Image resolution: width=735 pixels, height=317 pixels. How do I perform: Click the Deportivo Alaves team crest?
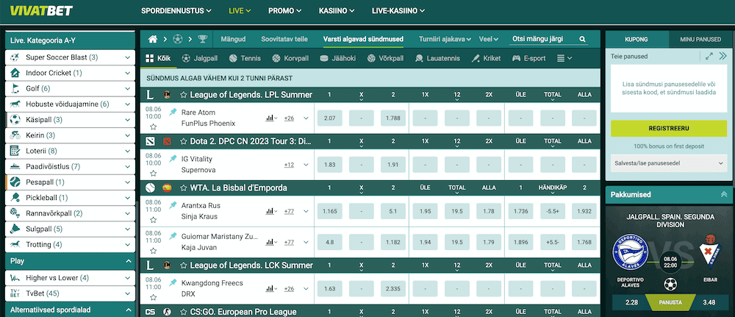(x=630, y=254)
